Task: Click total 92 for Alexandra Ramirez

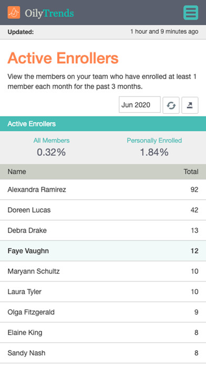Action: [x=194, y=189]
